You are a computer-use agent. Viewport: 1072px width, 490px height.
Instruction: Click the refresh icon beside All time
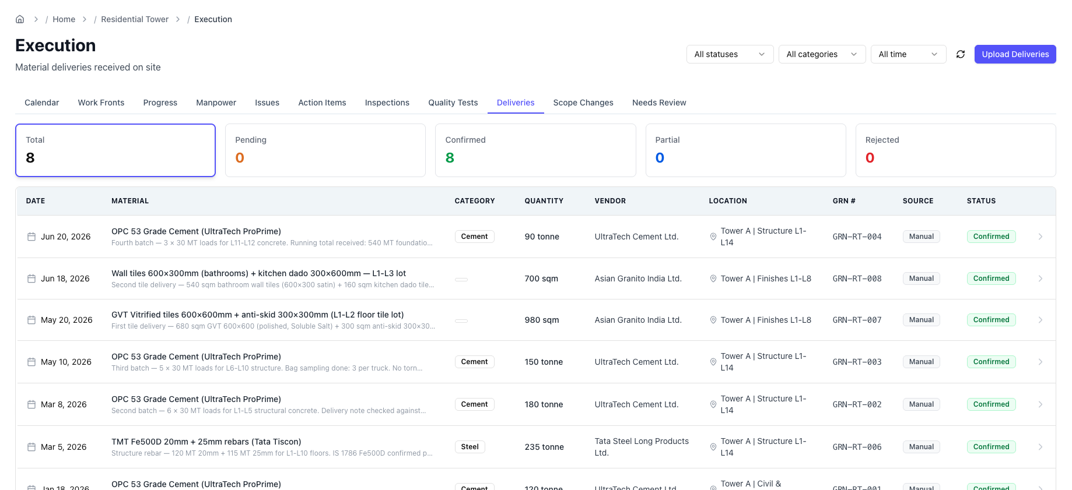click(x=961, y=54)
